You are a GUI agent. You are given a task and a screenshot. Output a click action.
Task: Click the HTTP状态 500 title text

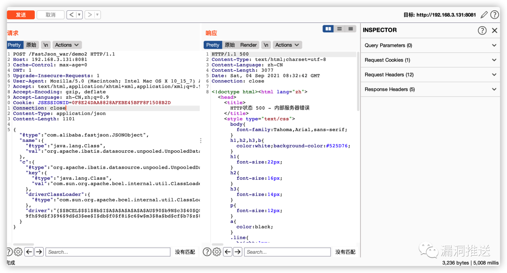269,108
